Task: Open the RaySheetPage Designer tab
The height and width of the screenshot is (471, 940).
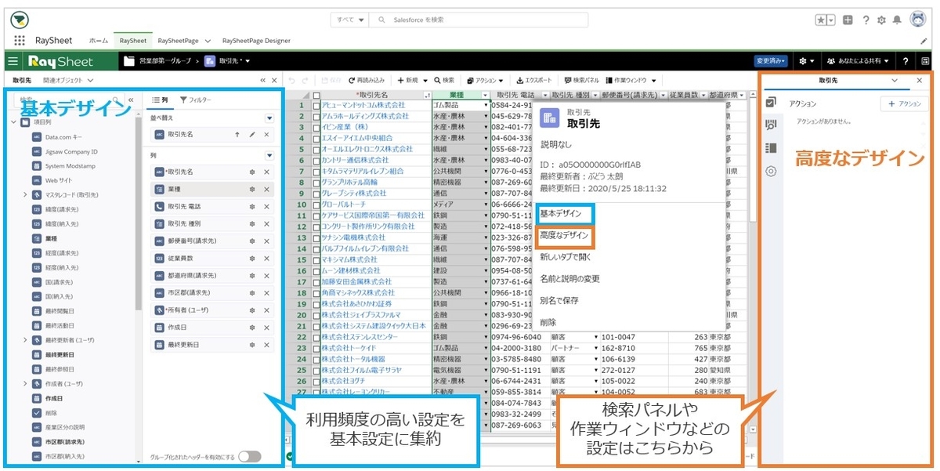Action: pos(256,41)
